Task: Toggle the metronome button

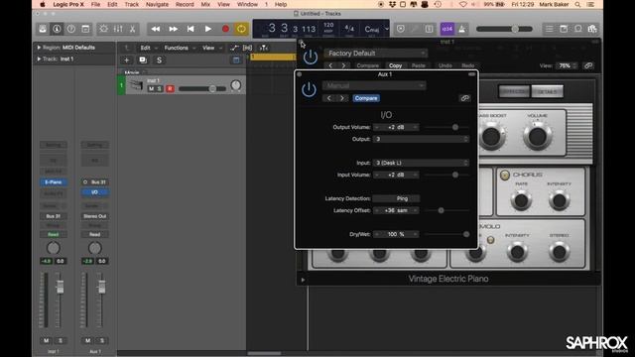Action: [461, 29]
